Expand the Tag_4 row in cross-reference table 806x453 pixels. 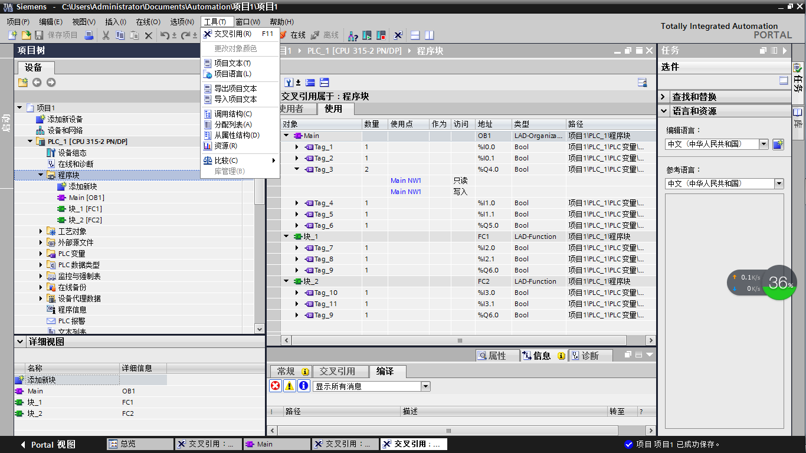[x=297, y=203]
